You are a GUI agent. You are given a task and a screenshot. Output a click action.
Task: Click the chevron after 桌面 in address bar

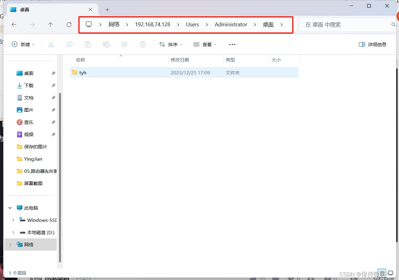click(x=282, y=24)
